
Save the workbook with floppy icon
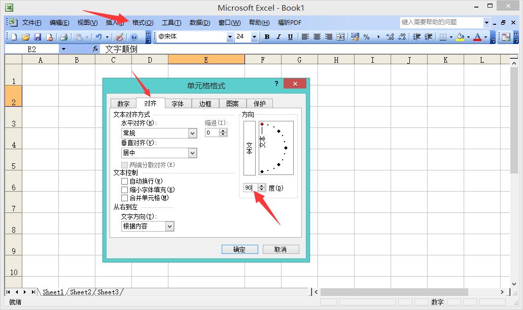point(38,37)
